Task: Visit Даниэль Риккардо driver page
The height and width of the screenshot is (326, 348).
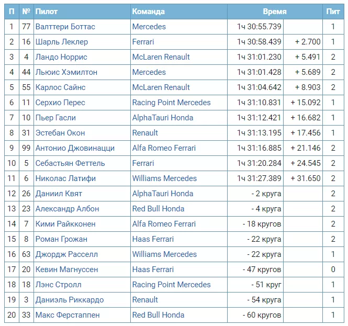Action: pos(70,300)
